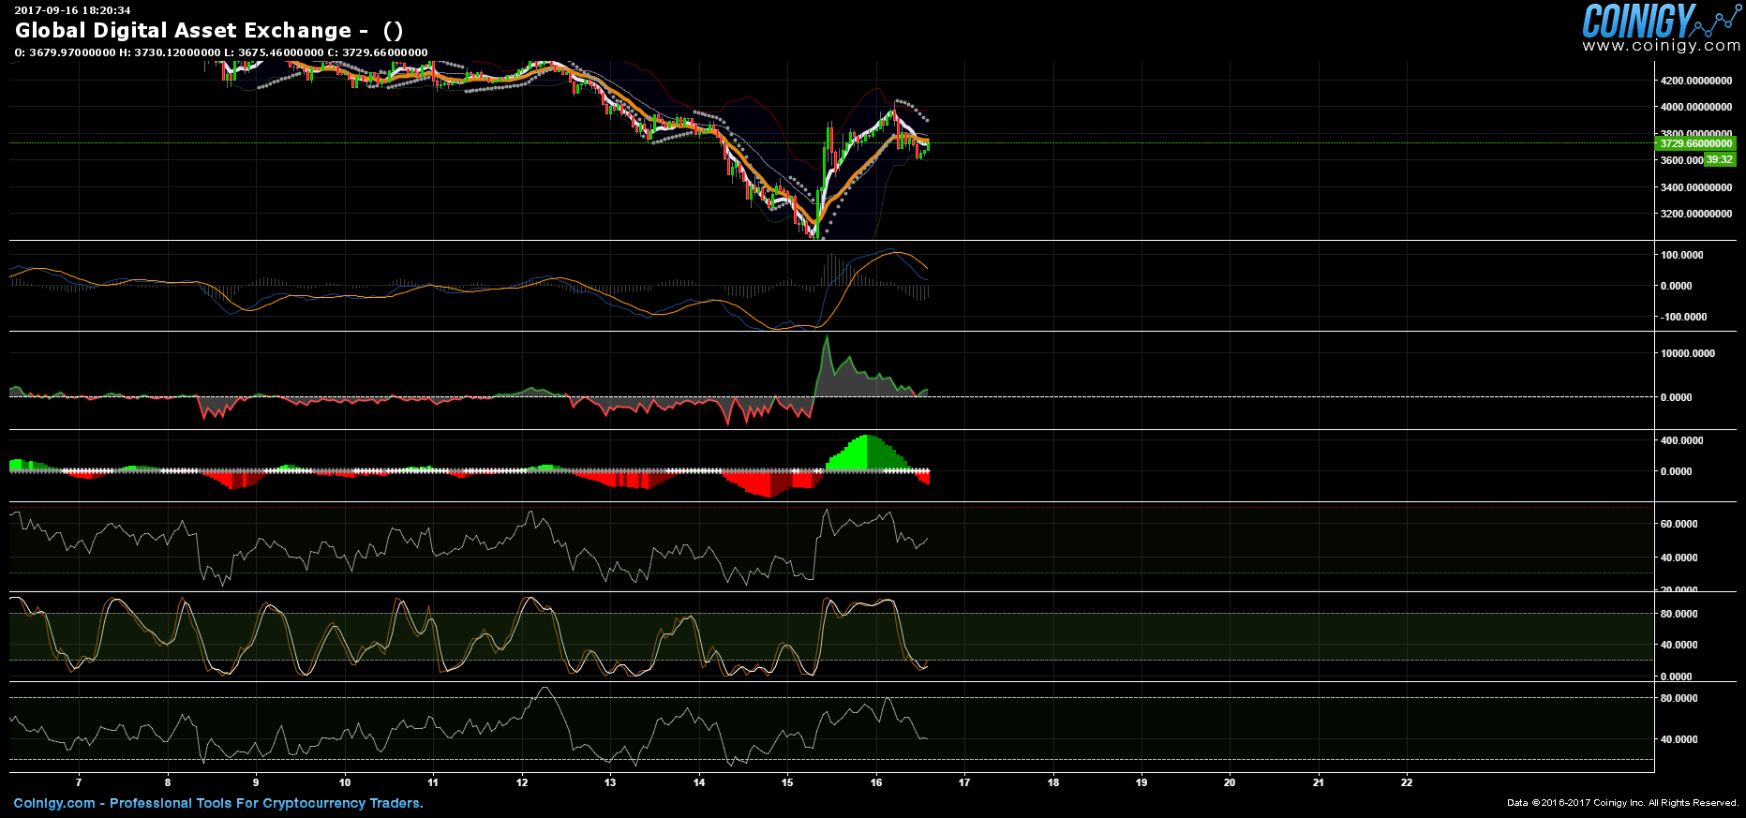This screenshot has width=1746, height=818.
Task: Click the -100.0000 label on the MACD panel
Action: pyautogui.click(x=1682, y=317)
